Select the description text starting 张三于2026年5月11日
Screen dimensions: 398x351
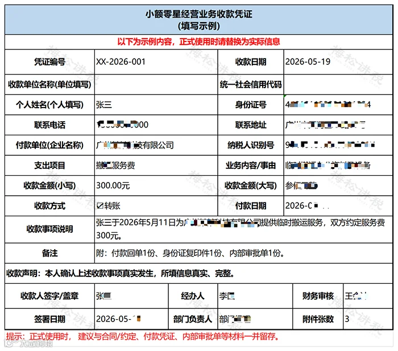coord(241,229)
